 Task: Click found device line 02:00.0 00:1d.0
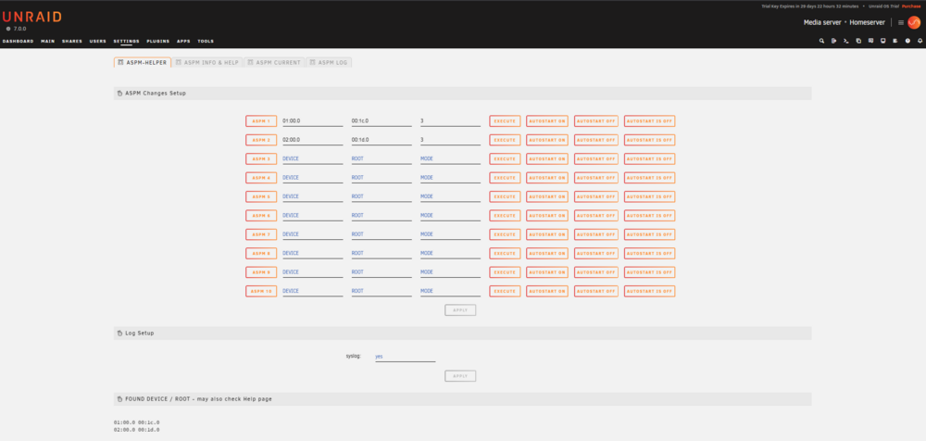136,430
